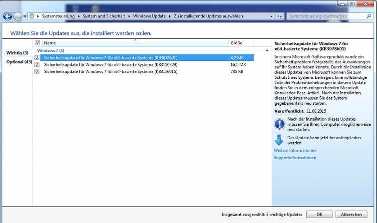Click the 16,1 MB size value

238,65
